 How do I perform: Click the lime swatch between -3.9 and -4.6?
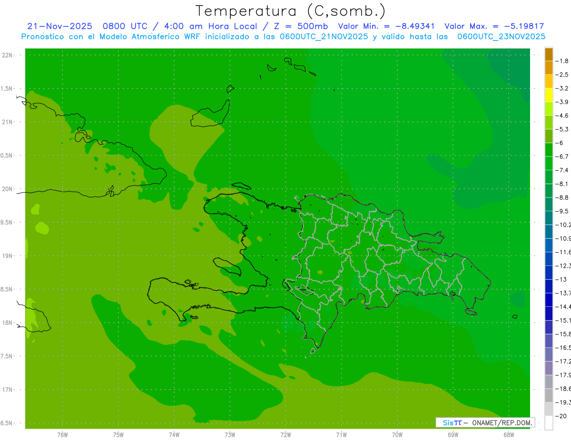click(x=549, y=109)
